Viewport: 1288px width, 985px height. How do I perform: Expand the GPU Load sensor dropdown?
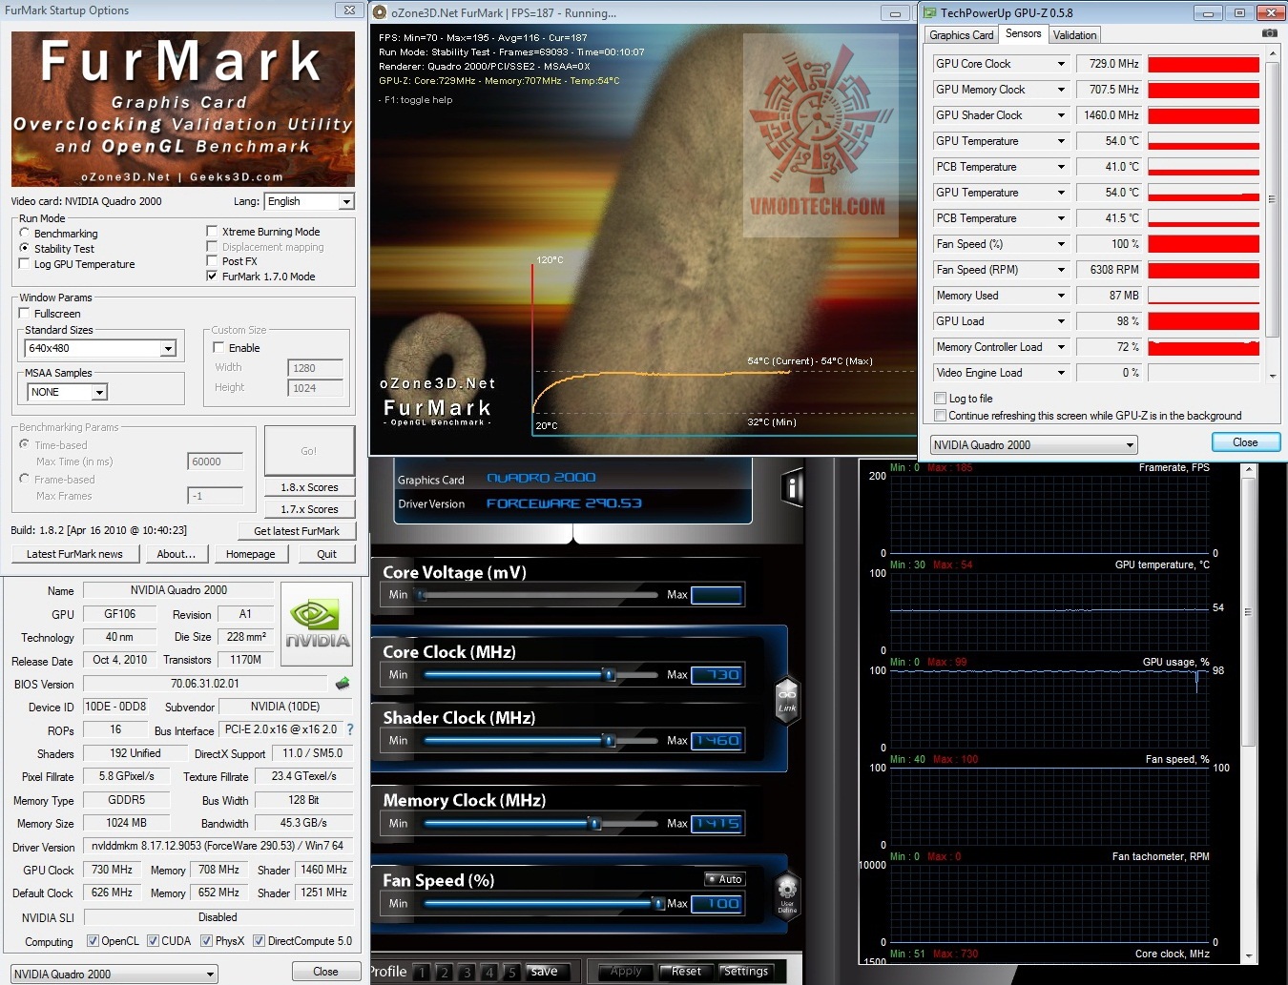[x=1061, y=321]
